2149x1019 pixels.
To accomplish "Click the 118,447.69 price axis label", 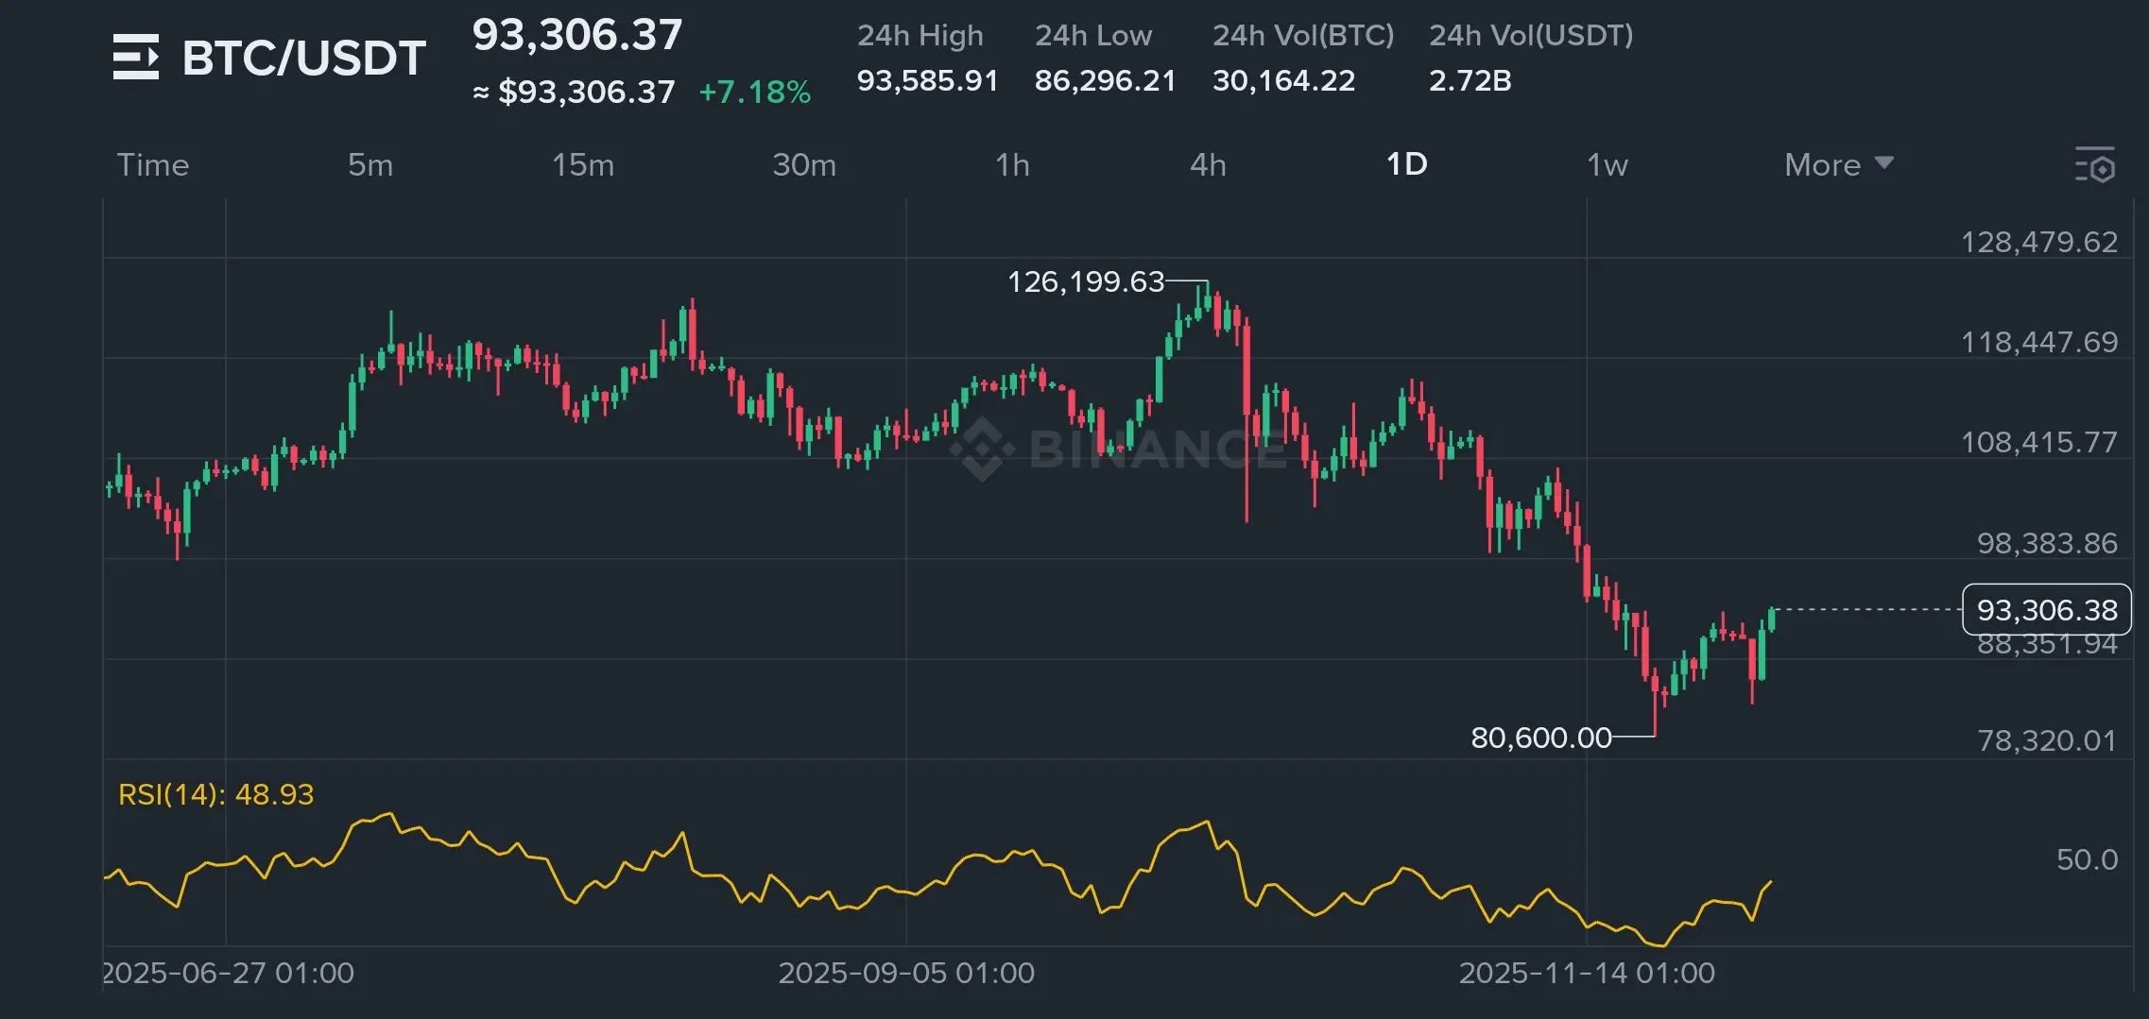I will pos(2039,342).
